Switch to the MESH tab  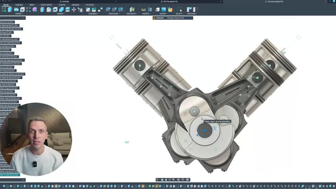(32, 5)
